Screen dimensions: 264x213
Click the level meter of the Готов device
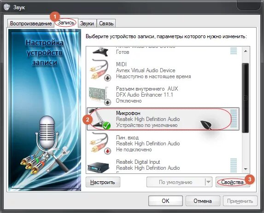point(234,51)
